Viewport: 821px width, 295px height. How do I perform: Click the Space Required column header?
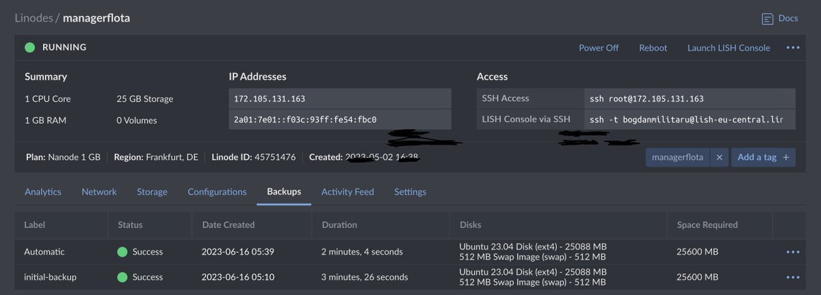pos(707,225)
